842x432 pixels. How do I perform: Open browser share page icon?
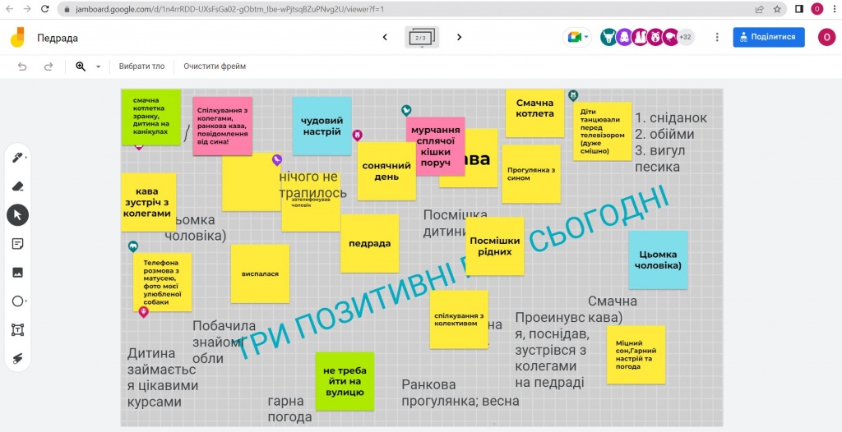click(x=759, y=9)
